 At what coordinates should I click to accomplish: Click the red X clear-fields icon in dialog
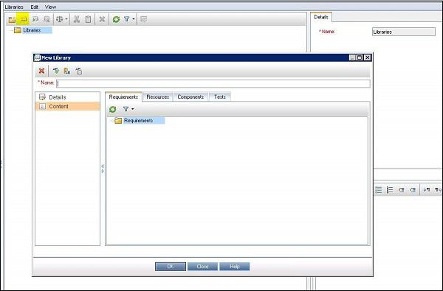coord(41,71)
